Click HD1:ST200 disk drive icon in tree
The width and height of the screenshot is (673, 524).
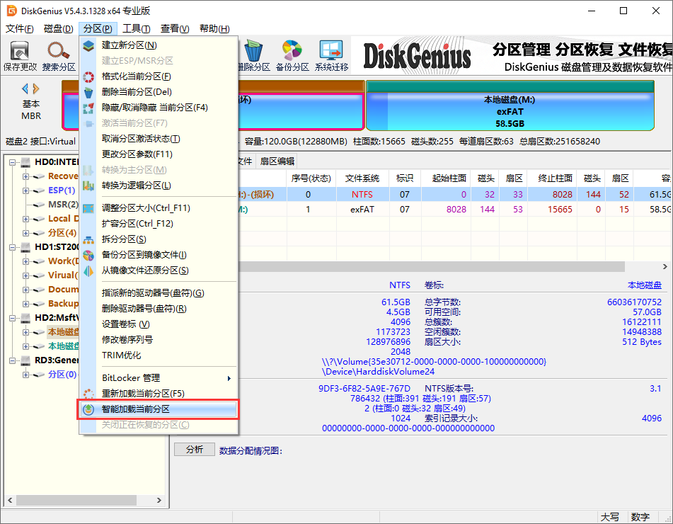click(25, 247)
